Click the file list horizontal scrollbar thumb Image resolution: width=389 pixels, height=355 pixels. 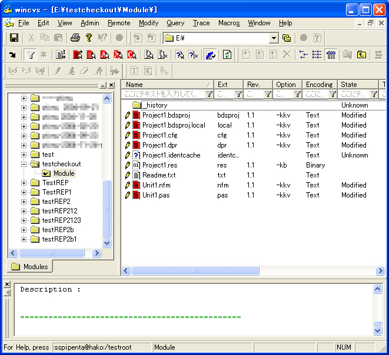pos(195,270)
